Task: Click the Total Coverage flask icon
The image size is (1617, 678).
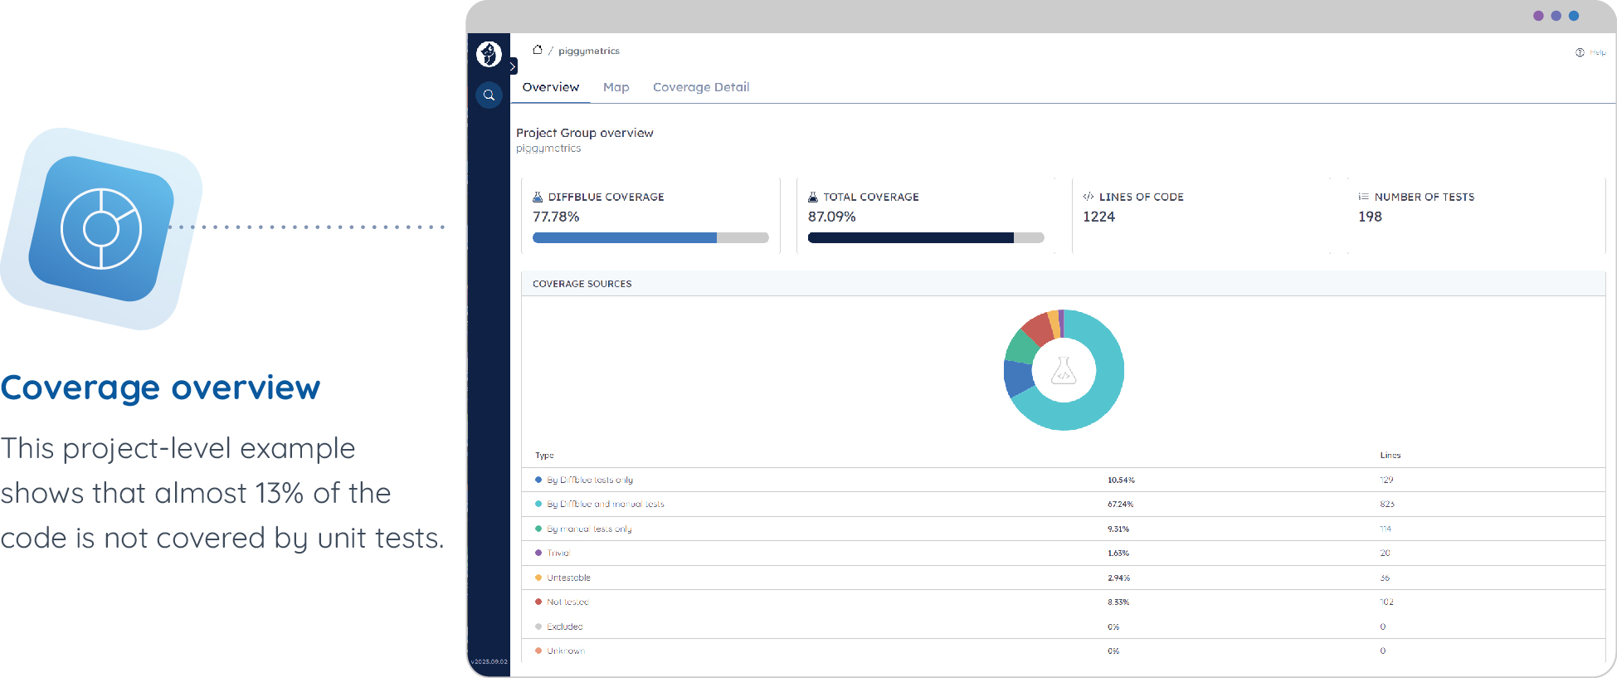Action: [x=813, y=197]
